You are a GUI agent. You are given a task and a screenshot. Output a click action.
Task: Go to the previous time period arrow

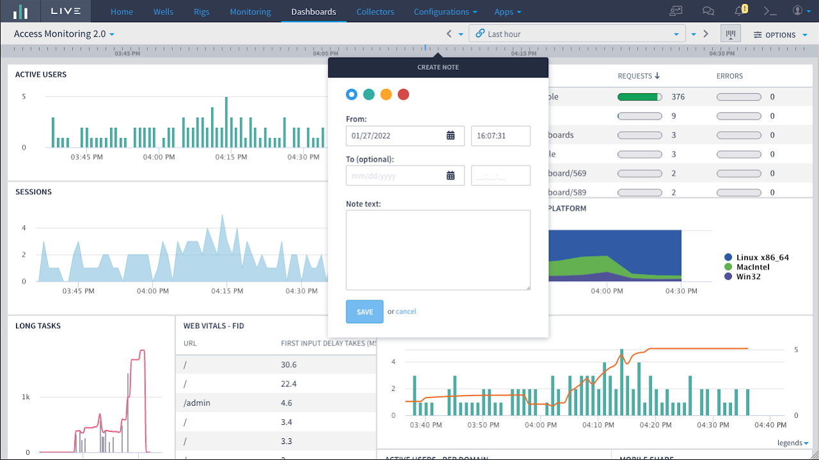449,34
